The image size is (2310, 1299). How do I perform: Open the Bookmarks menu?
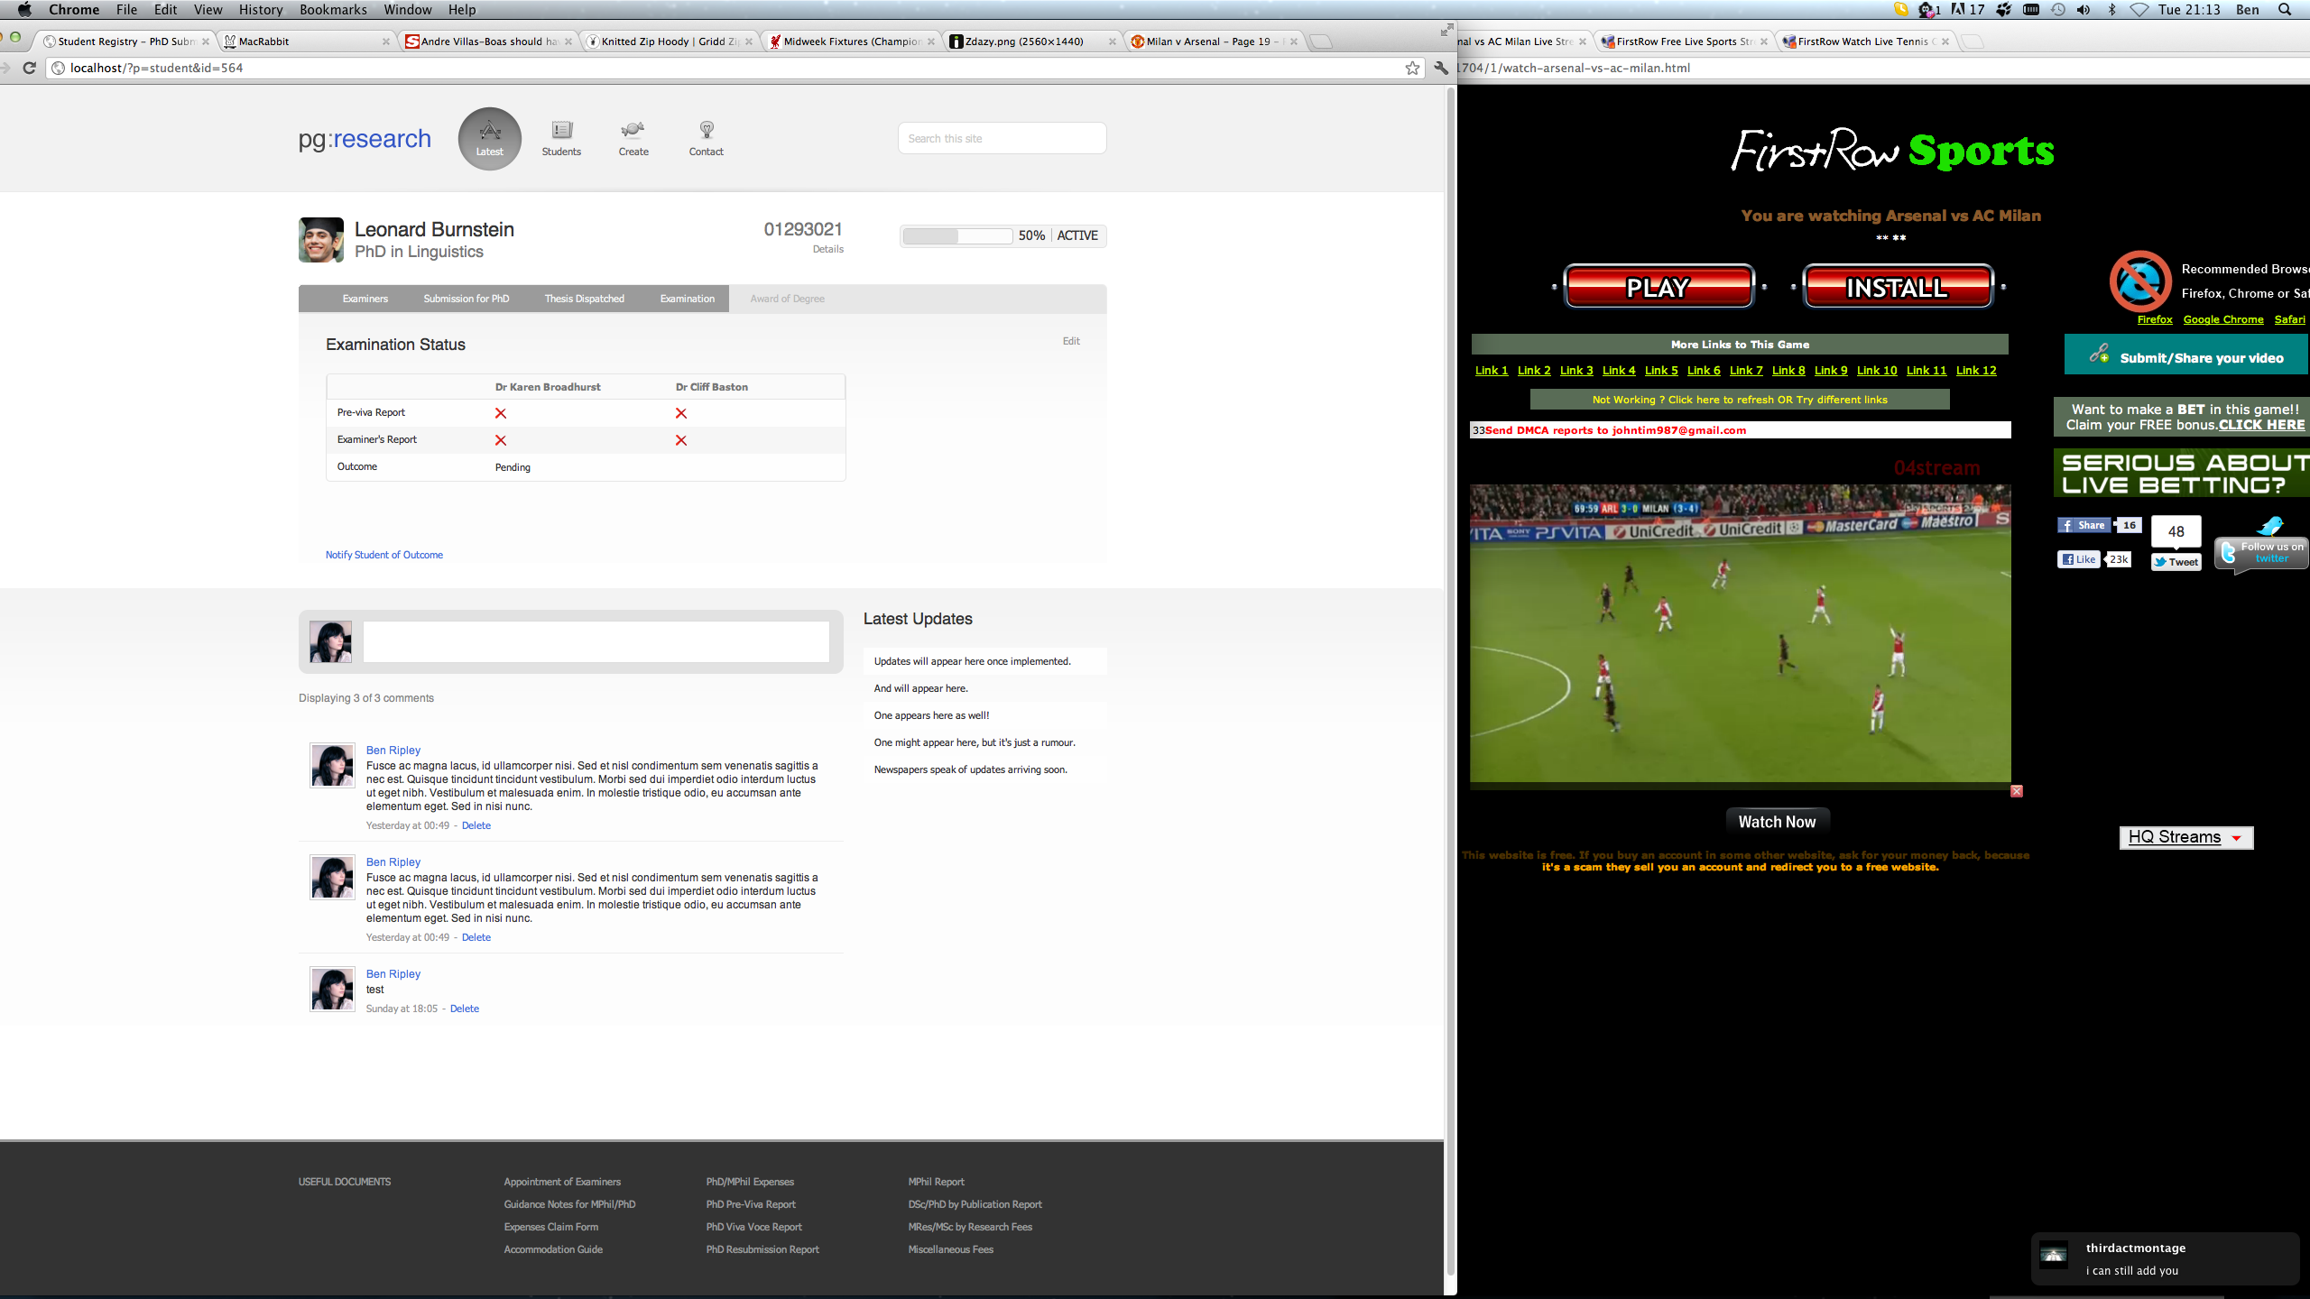tap(333, 10)
